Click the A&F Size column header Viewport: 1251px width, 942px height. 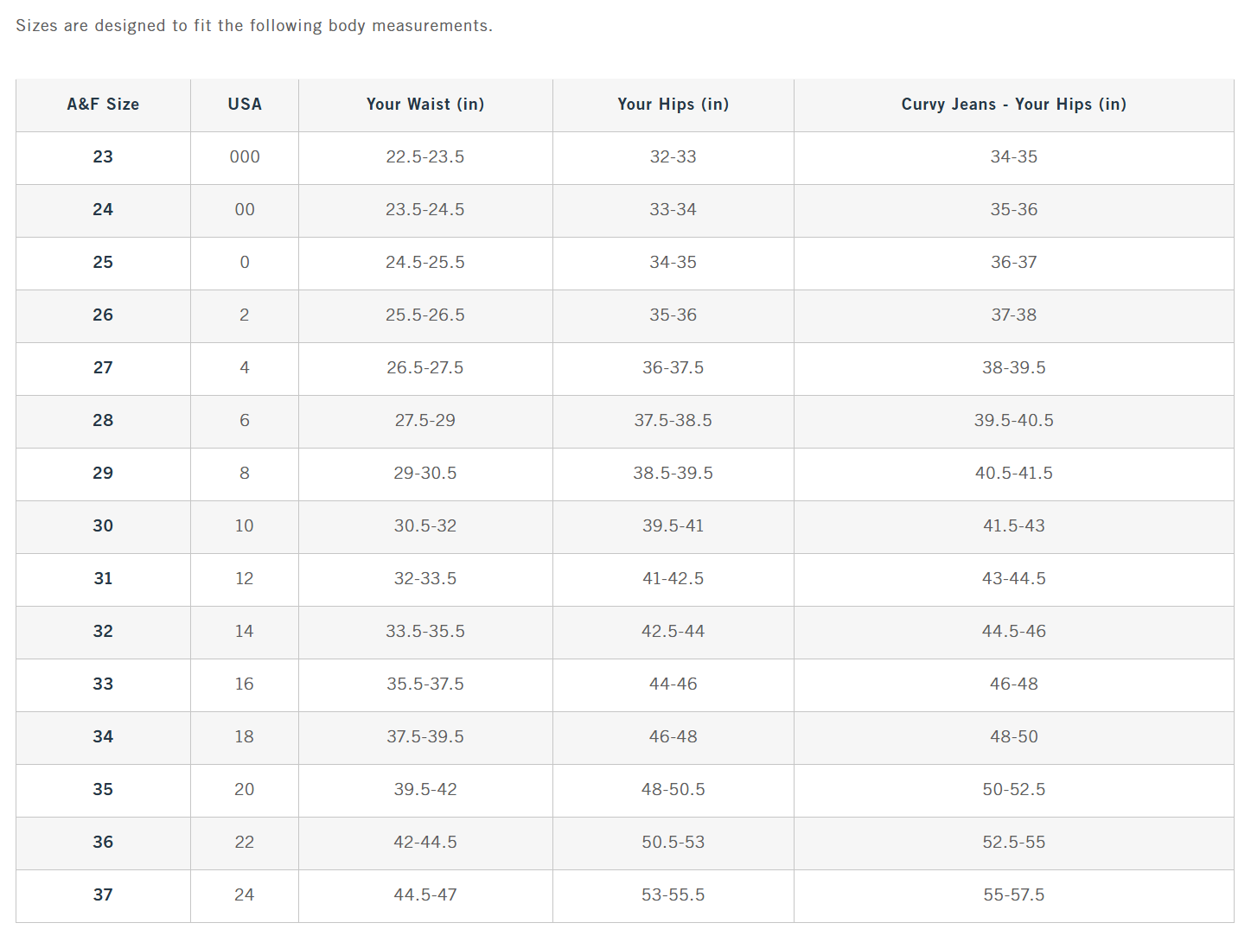(103, 105)
